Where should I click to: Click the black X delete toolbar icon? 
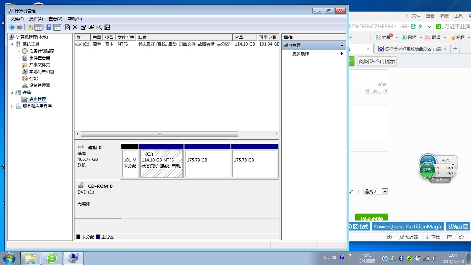pyautogui.click(x=75, y=27)
